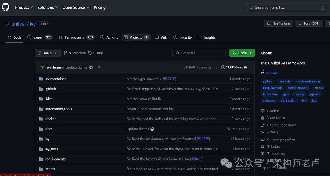Click the Go to file search field
Screen dimensions: 330x176
pos(199,53)
